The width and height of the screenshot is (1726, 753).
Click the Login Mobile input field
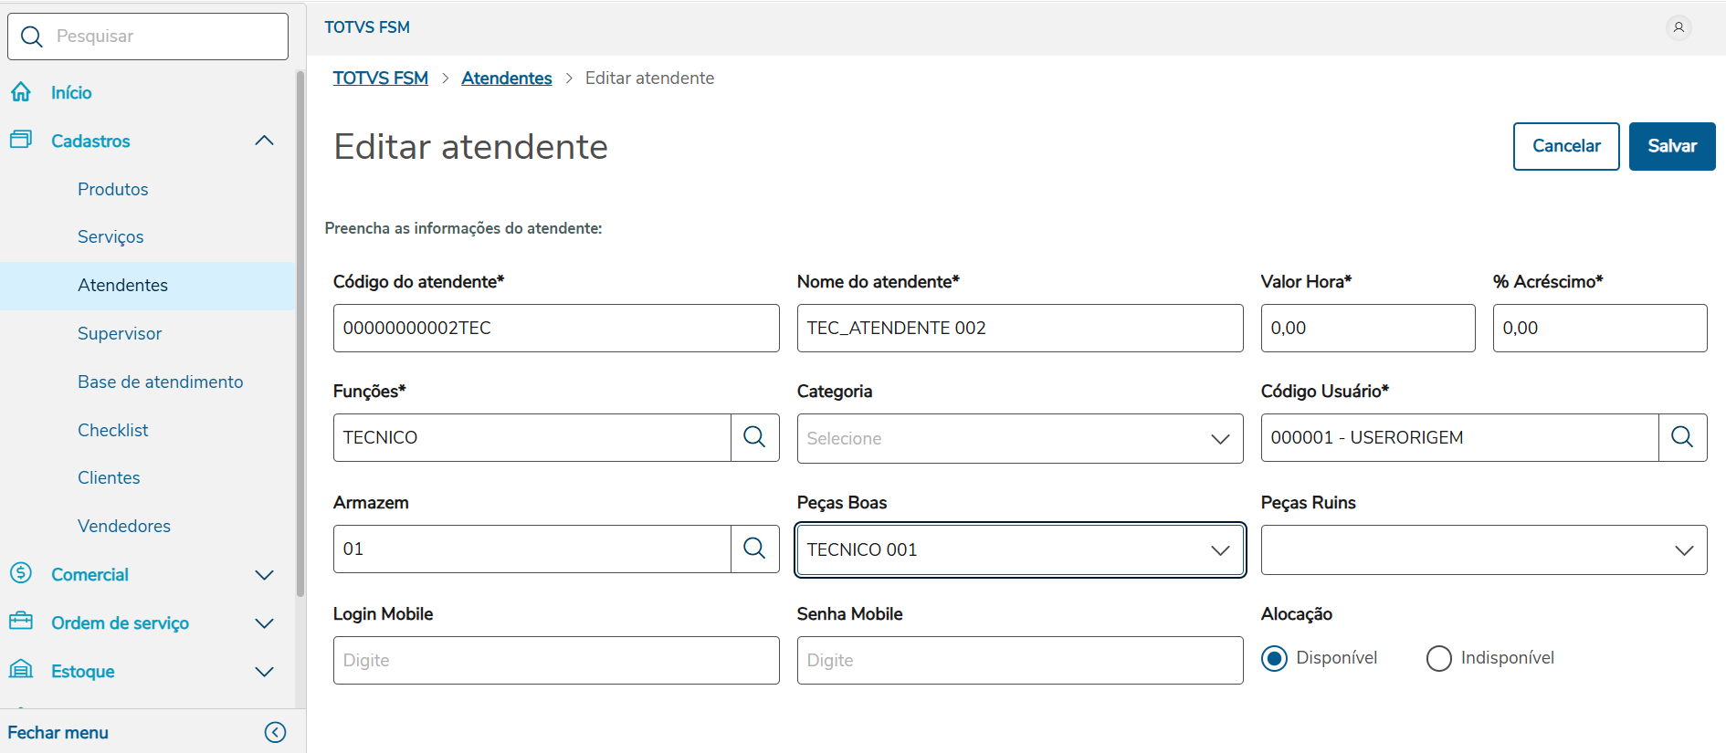coord(555,660)
